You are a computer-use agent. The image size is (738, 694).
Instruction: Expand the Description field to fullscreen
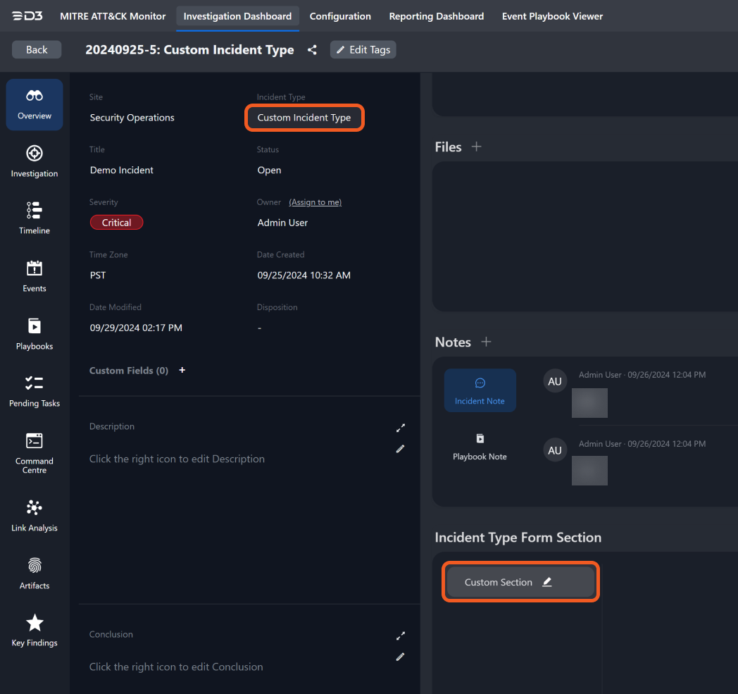(x=401, y=428)
